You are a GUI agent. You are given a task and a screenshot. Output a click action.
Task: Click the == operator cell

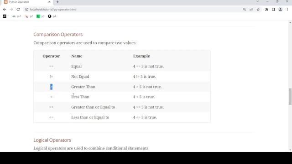[x=51, y=67]
